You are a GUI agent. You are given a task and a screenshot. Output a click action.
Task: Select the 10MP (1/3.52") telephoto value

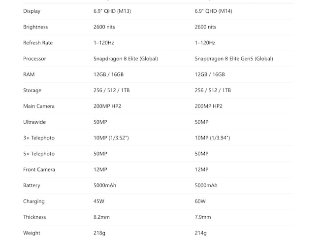click(111, 138)
